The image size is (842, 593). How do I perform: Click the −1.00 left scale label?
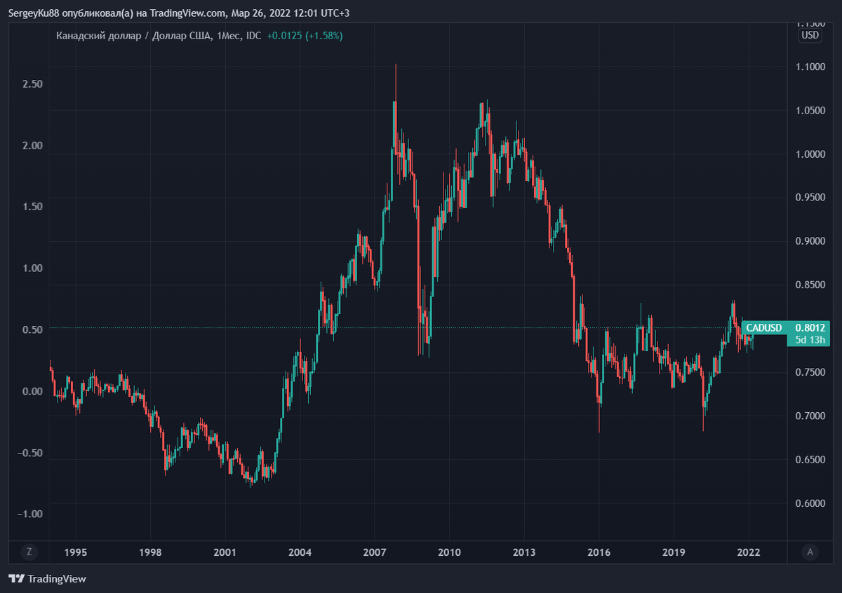point(30,514)
